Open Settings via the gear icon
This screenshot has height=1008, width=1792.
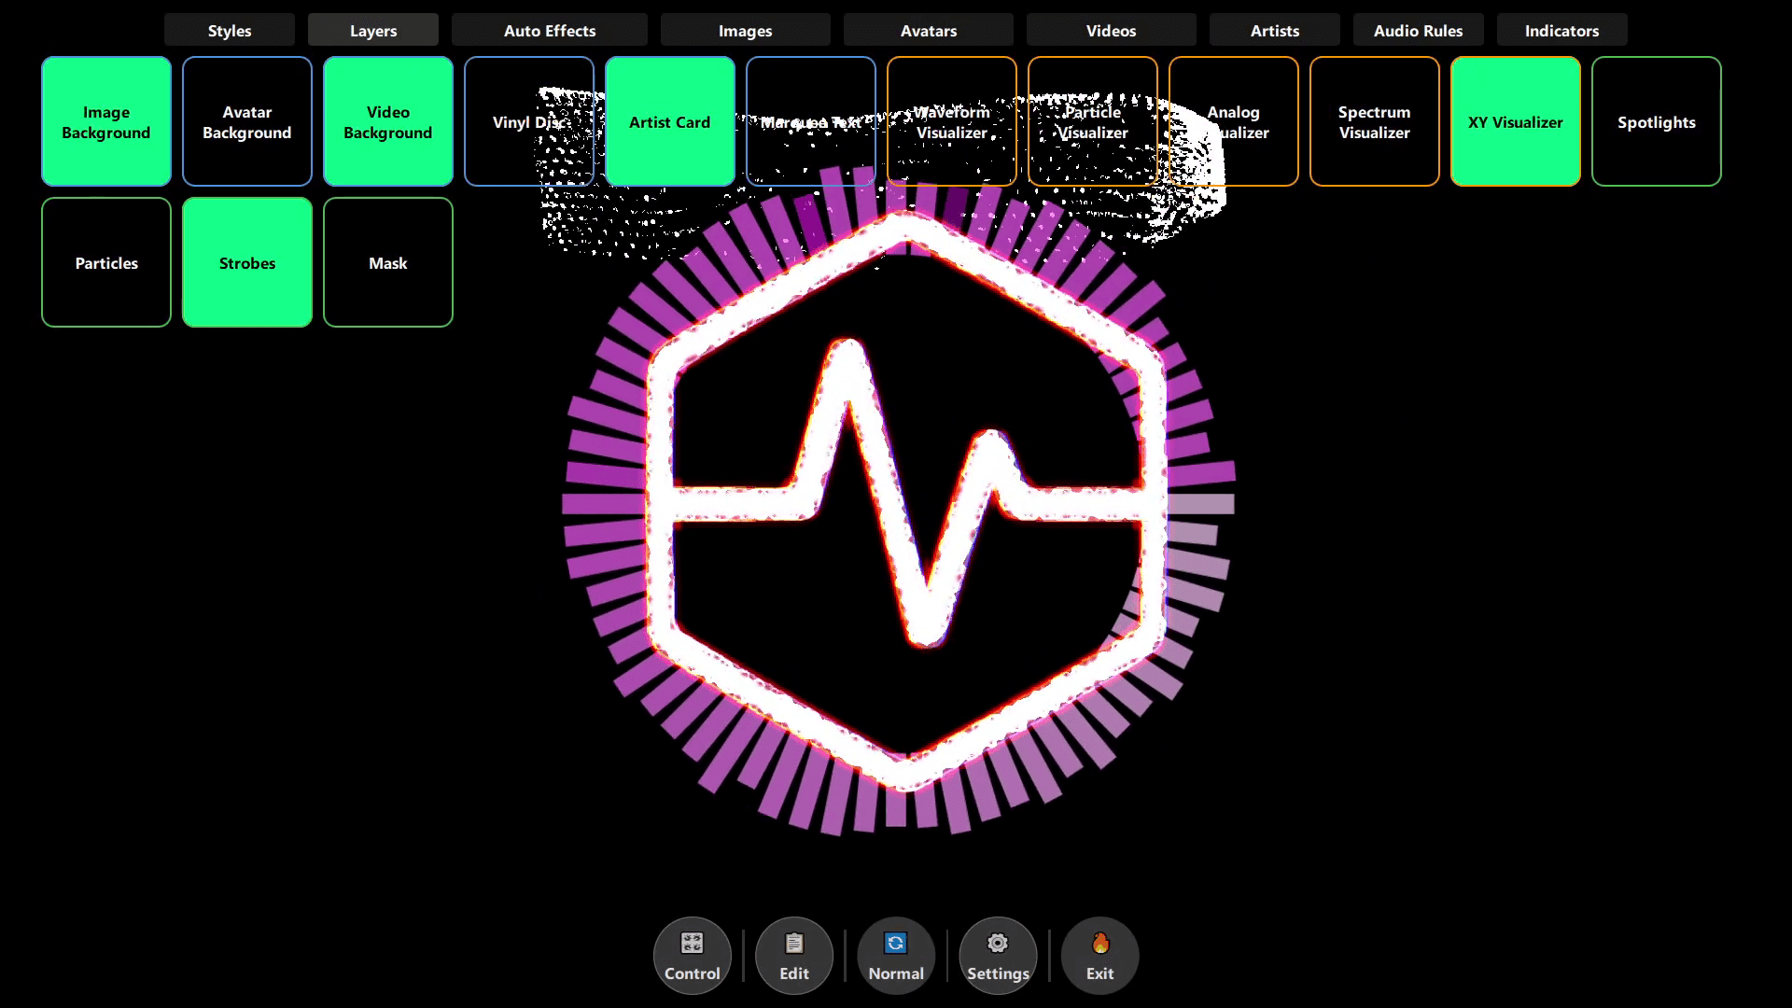(x=997, y=954)
